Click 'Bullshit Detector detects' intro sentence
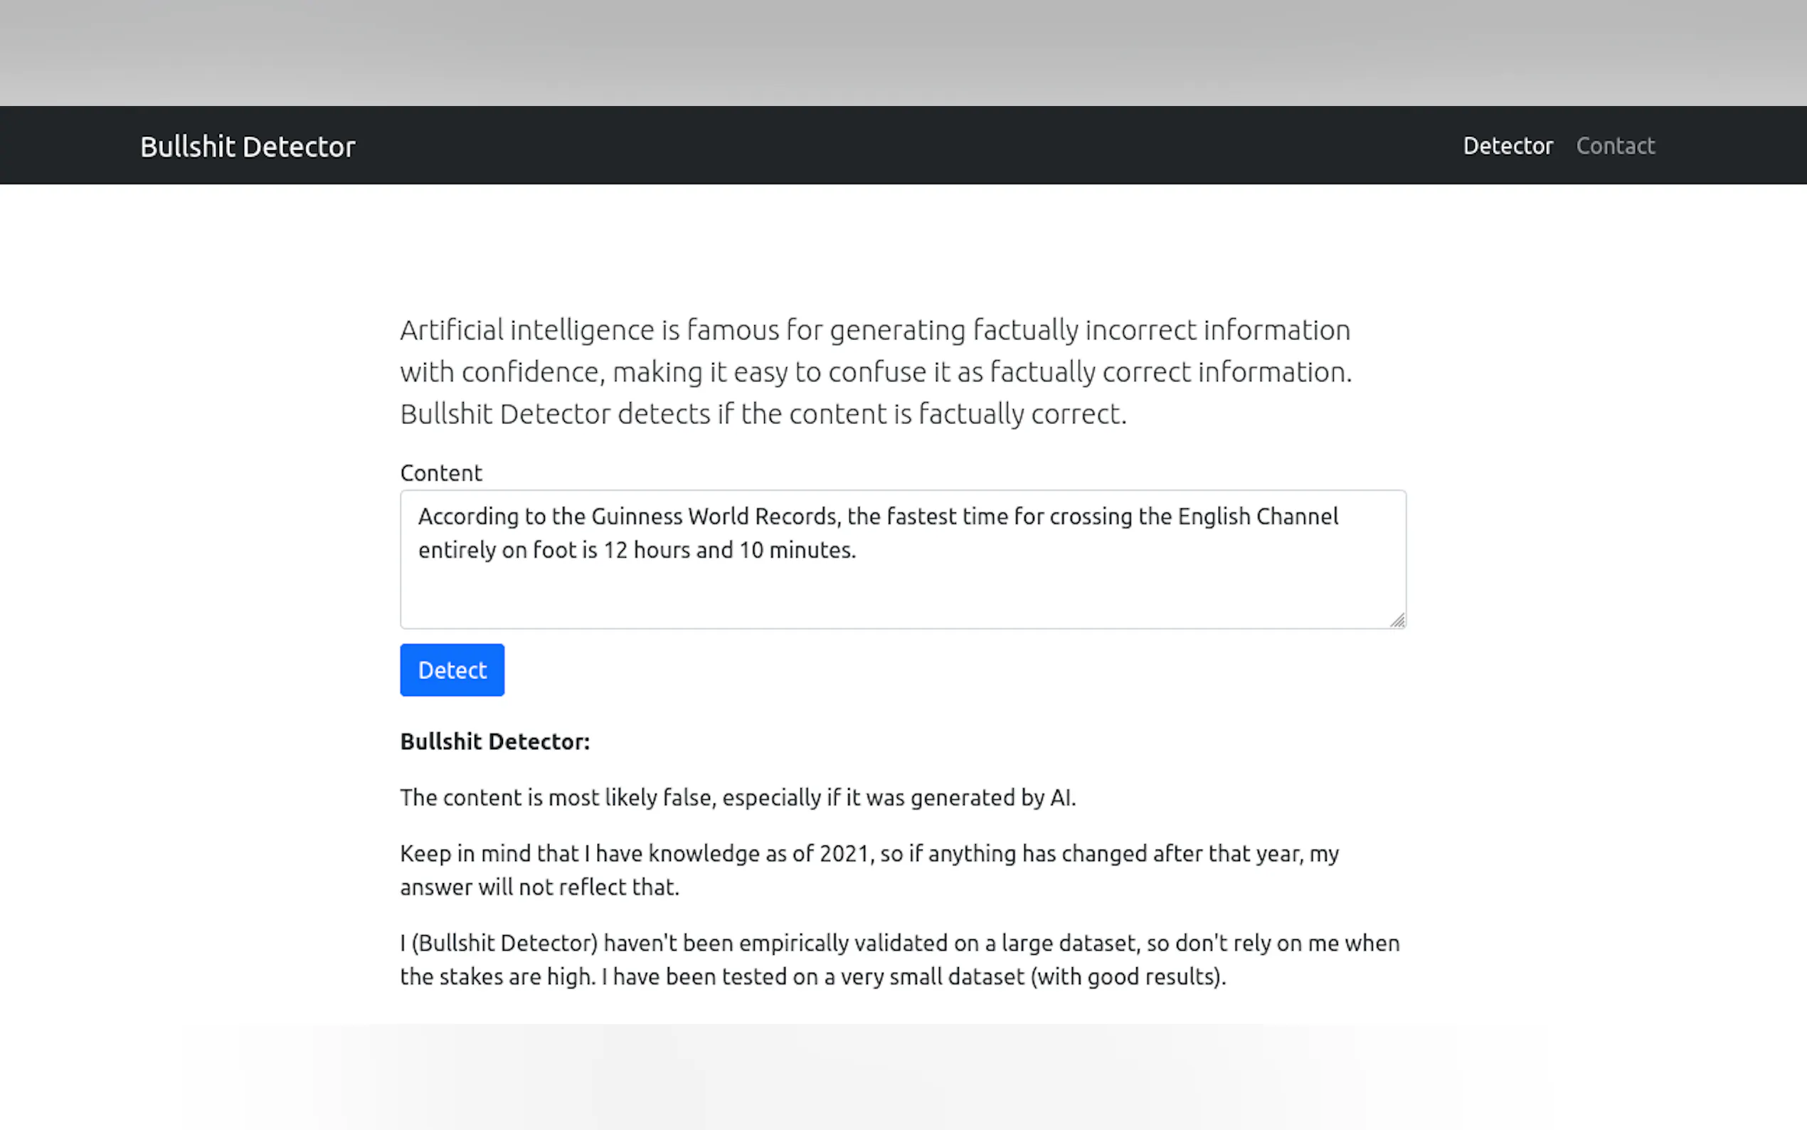 pos(763,414)
